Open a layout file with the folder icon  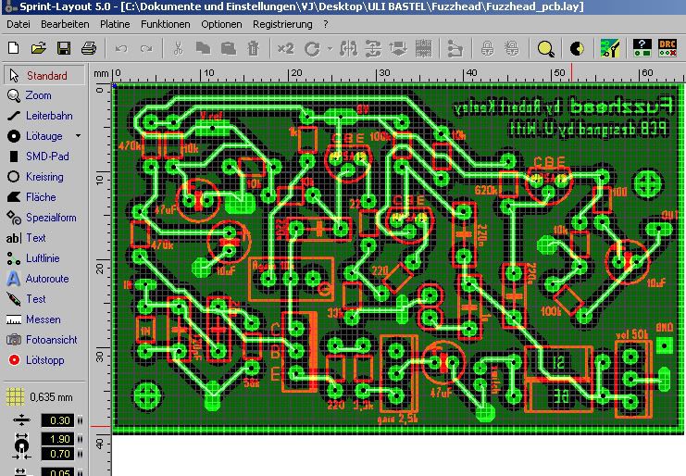click(39, 48)
